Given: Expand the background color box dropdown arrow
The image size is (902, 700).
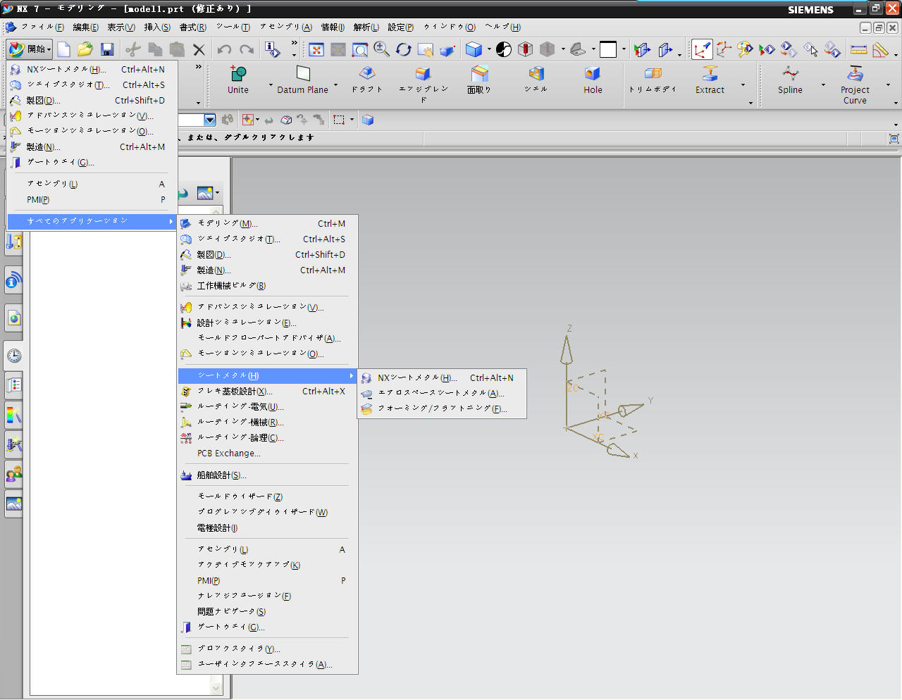Looking at the screenshot, I should 624,49.
